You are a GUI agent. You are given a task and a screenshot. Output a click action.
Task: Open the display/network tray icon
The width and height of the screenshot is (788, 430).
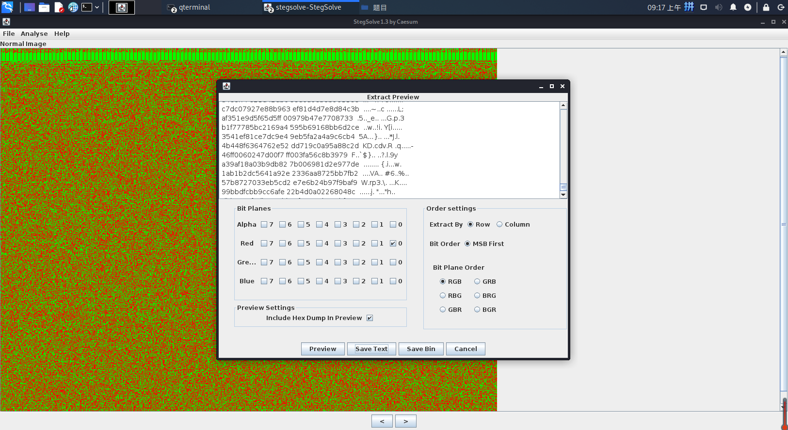coord(704,7)
